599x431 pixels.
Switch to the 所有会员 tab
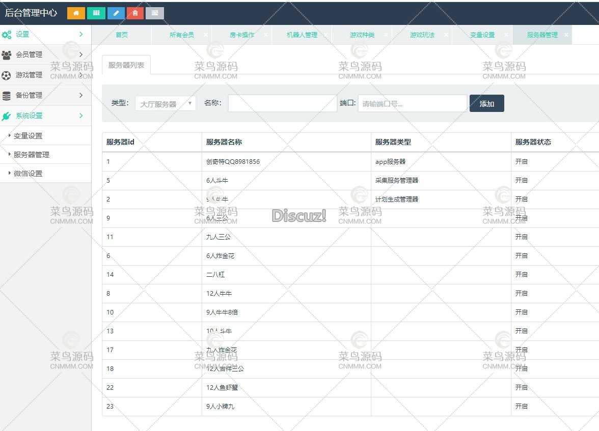coord(181,35)
